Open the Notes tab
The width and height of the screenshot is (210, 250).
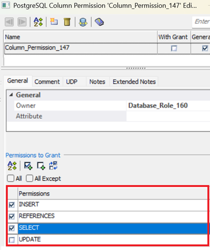tap(97, 82)
